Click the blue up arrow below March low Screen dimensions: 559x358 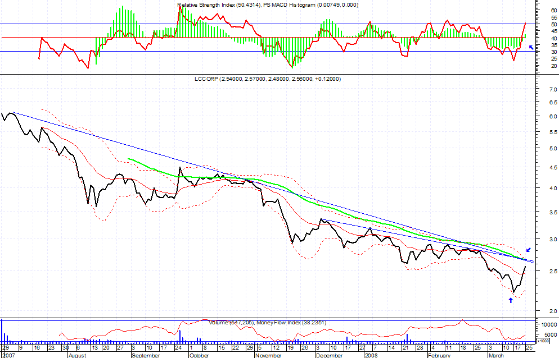coord(511,300)
